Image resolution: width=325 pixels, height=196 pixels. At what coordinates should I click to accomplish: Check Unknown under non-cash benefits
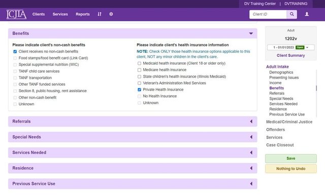coord(15,104)
